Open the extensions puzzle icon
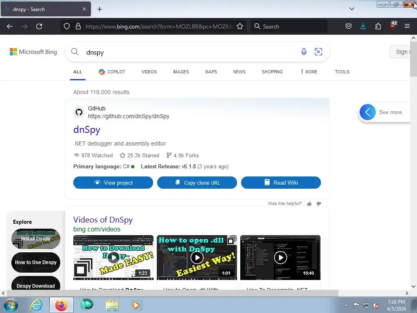 [x=378, y=26]
